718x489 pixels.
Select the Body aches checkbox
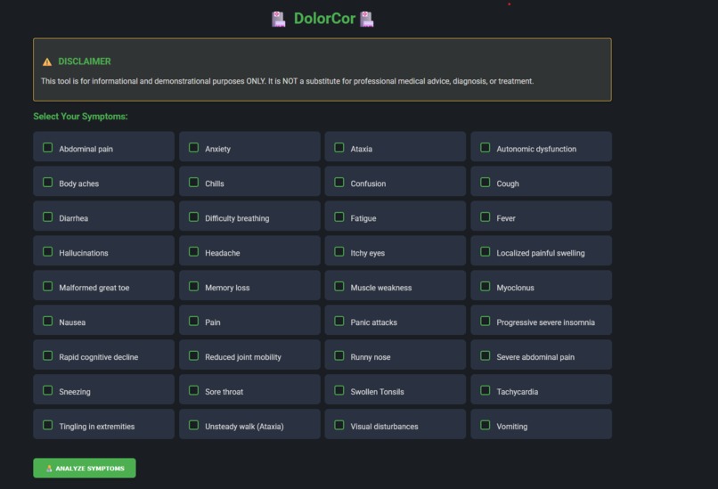(47, 183)
